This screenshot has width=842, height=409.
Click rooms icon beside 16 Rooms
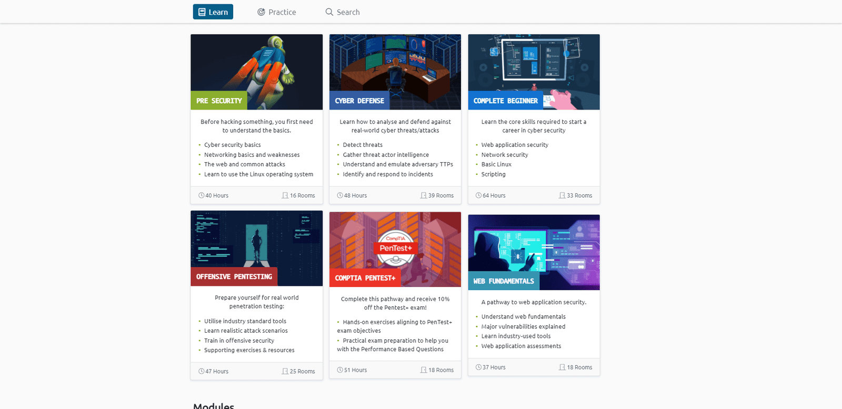[285, 195]
